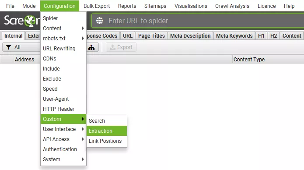Open the Sitemaps menu

click(x=155, y=6)
